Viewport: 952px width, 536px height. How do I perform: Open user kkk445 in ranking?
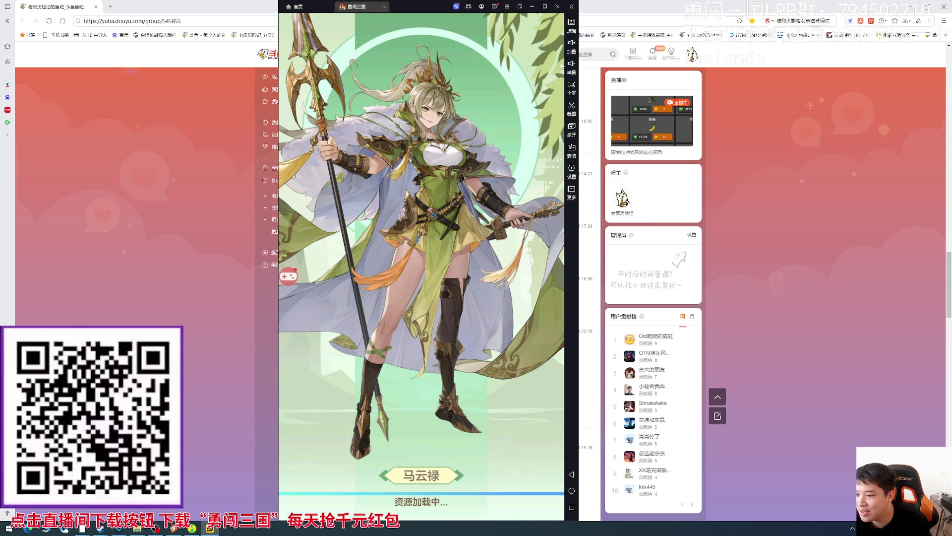click(647, 487)
